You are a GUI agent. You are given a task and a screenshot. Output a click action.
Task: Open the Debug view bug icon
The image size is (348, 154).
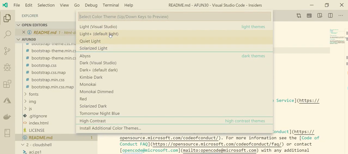7,67
